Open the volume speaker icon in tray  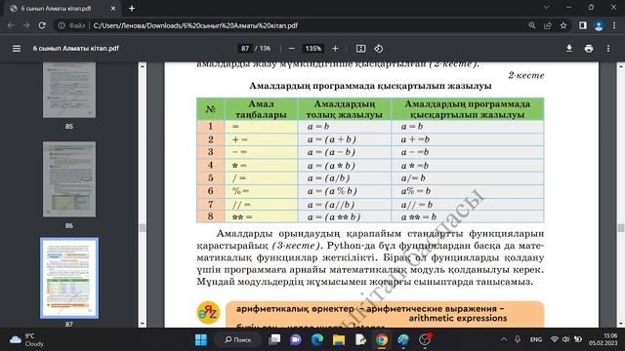pos(565,339)
